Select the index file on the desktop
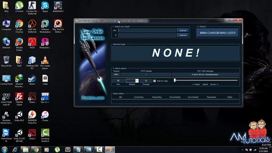Screen dimensions: 272x153 coord(45,80)
